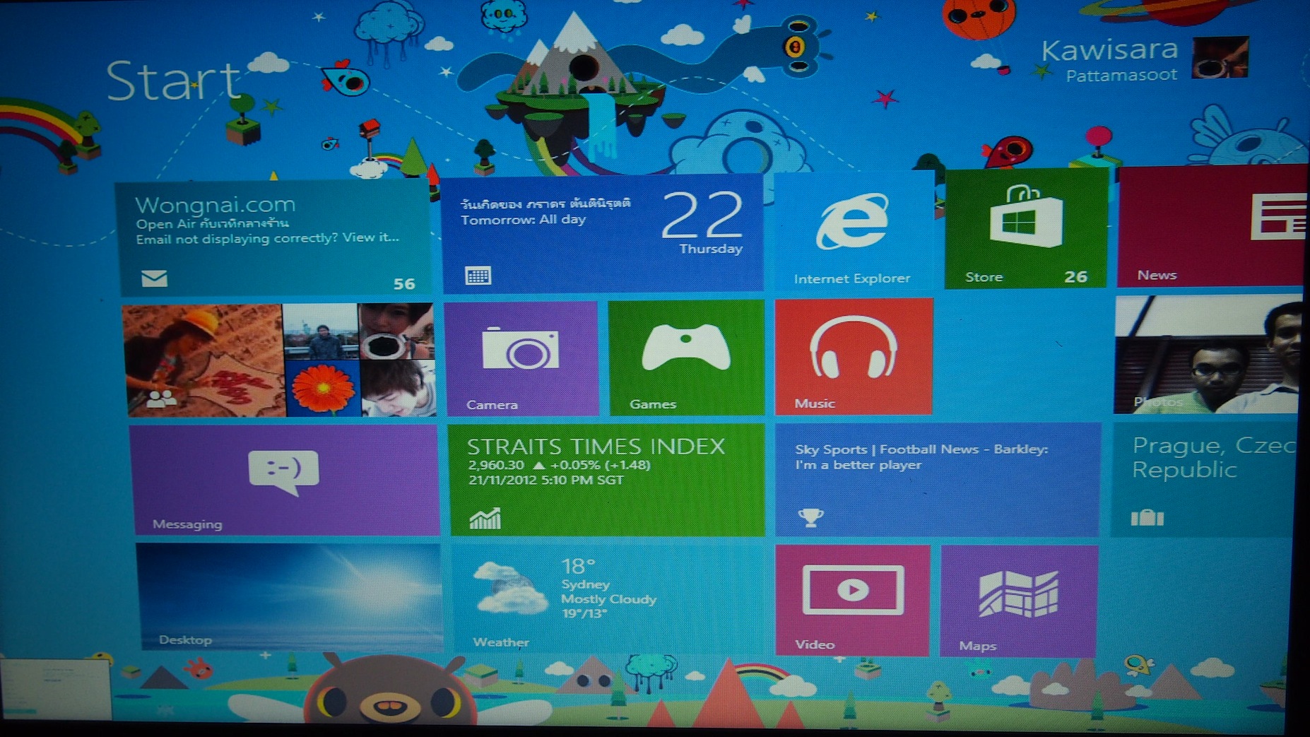
Task: Click the Store update count 26
Action: pyautogui.click(x=1076, y=277)
